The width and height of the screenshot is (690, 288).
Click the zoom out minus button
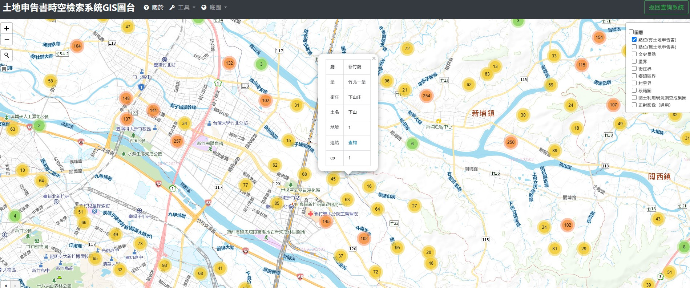[x=7, y=39]
